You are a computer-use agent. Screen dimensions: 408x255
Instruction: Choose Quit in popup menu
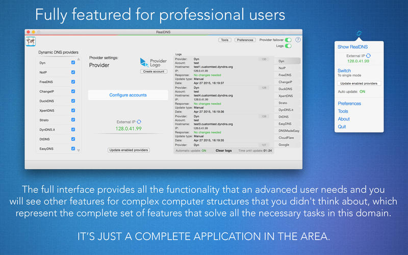pos(342,126)
